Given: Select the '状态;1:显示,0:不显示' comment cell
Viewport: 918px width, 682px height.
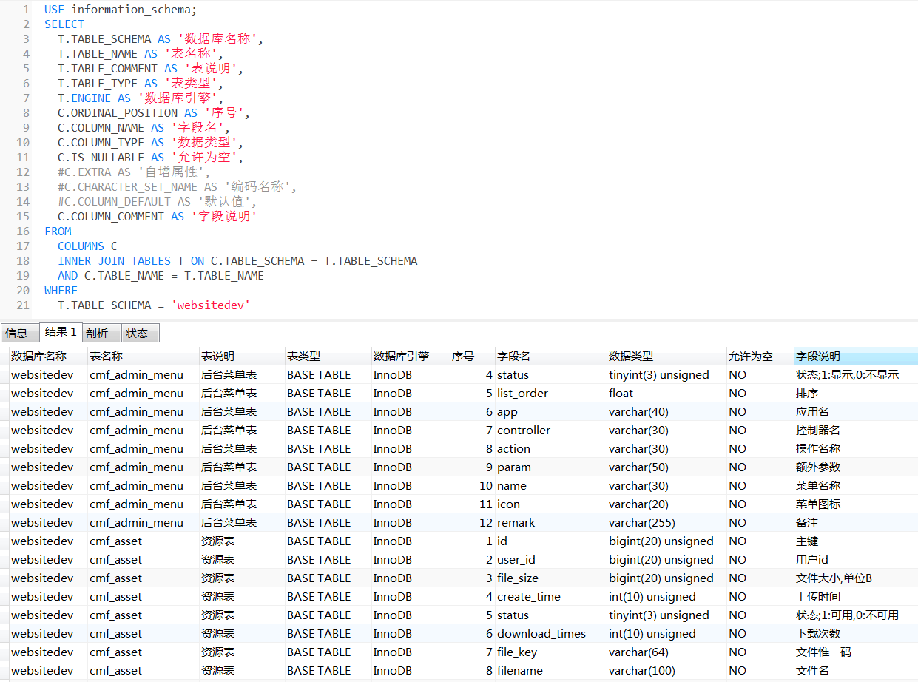Looking at the screenshot, I should point(855,375).
